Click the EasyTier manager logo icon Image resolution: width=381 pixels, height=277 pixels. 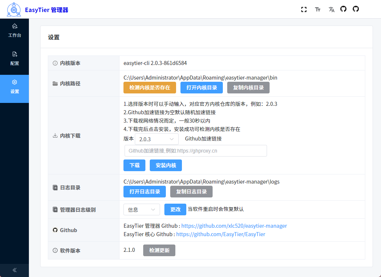pos(14,9)
